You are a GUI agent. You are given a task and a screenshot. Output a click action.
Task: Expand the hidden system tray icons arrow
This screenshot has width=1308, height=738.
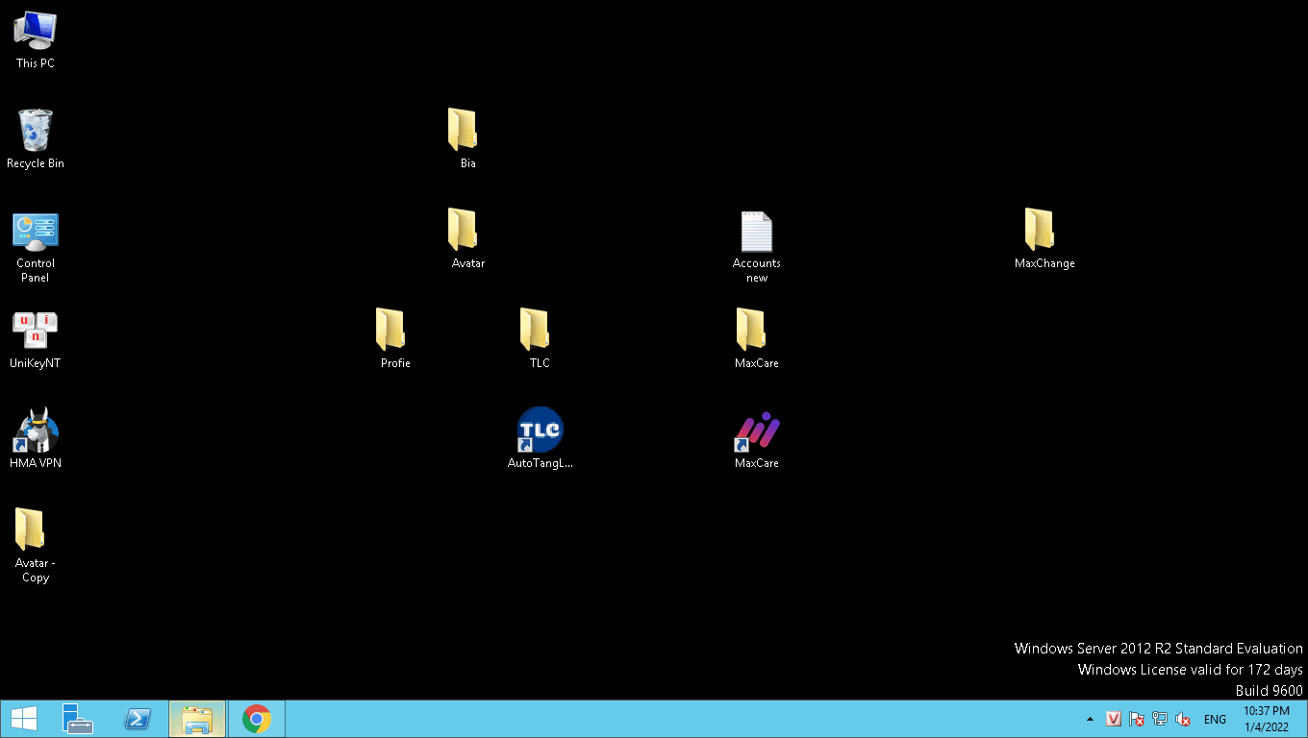(1090, 719)
